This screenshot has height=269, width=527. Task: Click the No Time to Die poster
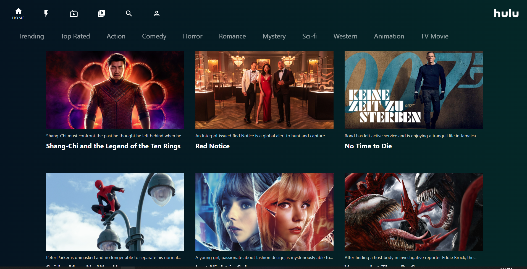413,90
